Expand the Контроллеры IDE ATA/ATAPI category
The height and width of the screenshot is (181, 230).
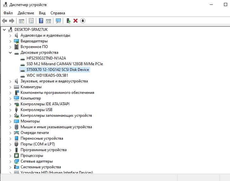[x=10, y=104]
